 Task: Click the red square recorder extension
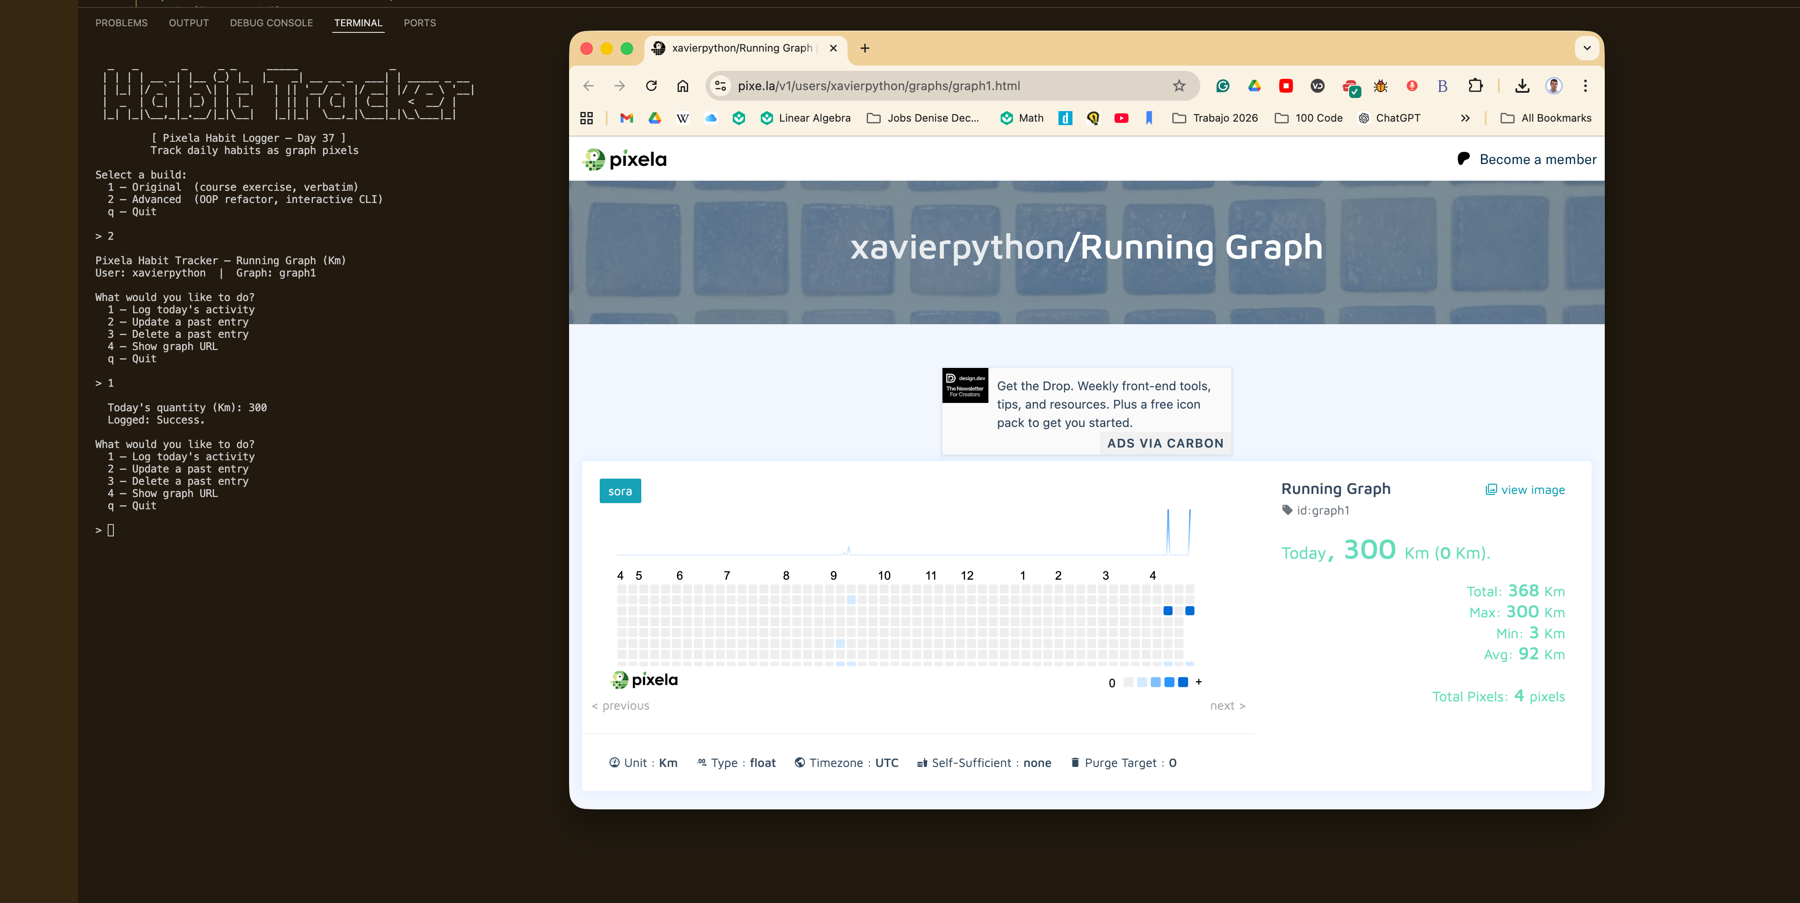coord(1286,86)
